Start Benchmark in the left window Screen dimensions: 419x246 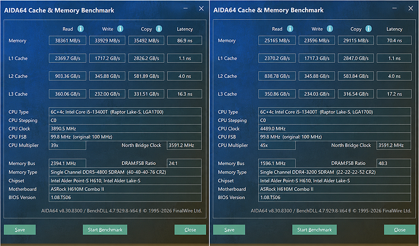[105, 230]
